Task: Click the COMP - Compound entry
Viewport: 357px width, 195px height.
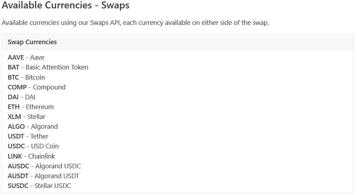Action: click(x=37, y=87)
